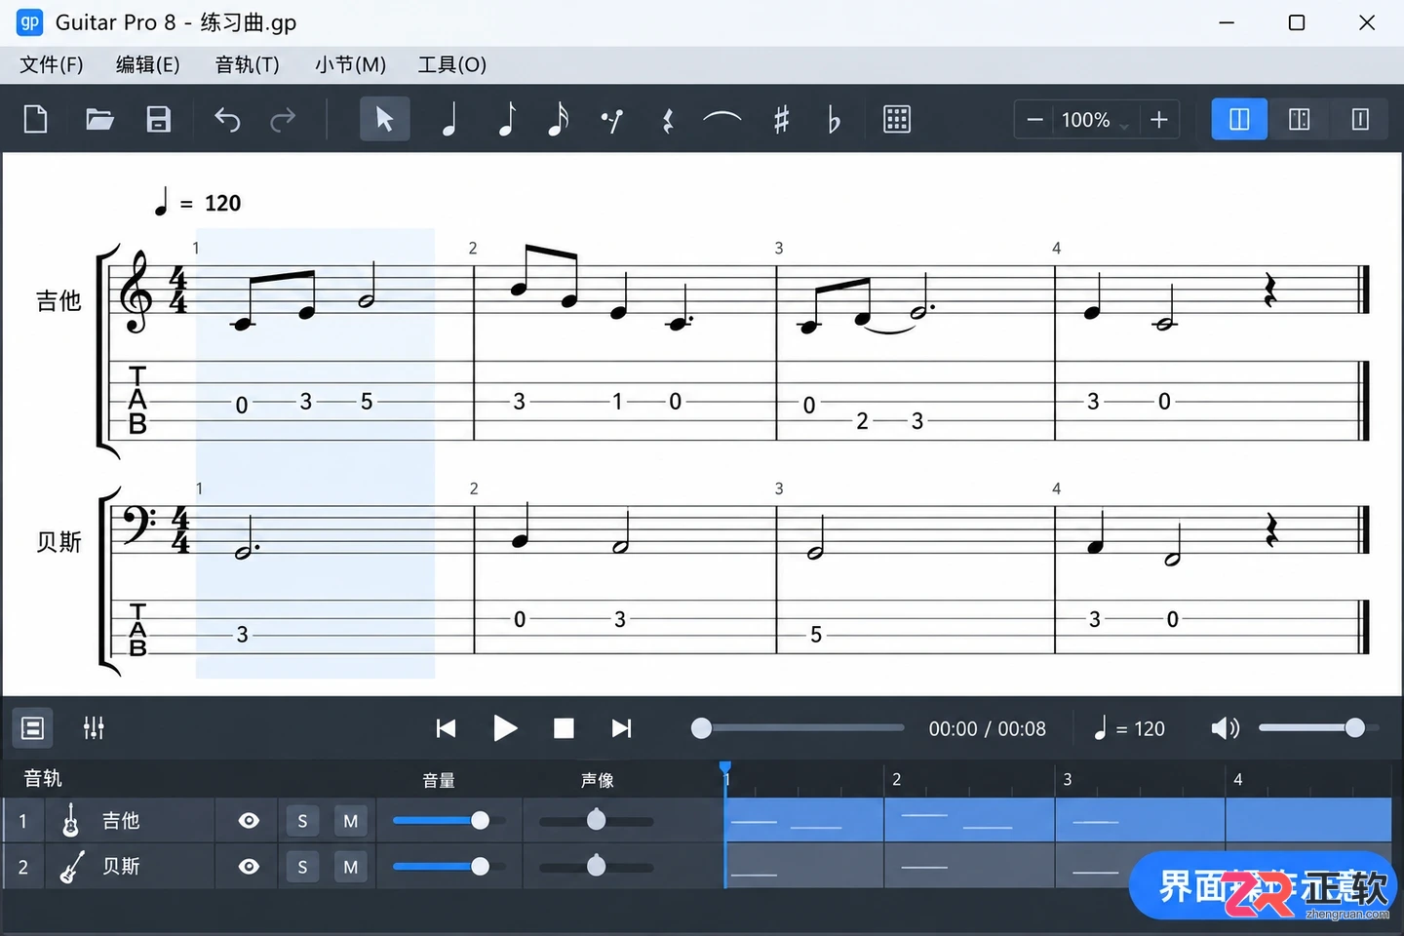Screen dimensions: 1404x936
Task: Solo the 吉他 track
Action: coord(302,821)
